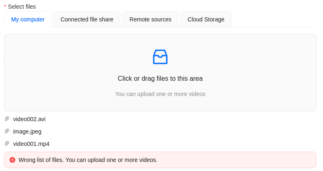
Task: Click the paperclip icon beside video001.mp4
Action: coord(7,144)
